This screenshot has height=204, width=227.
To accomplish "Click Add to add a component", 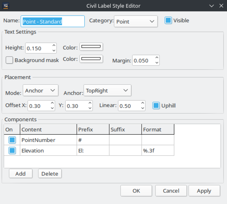I will tap(21, 174).
